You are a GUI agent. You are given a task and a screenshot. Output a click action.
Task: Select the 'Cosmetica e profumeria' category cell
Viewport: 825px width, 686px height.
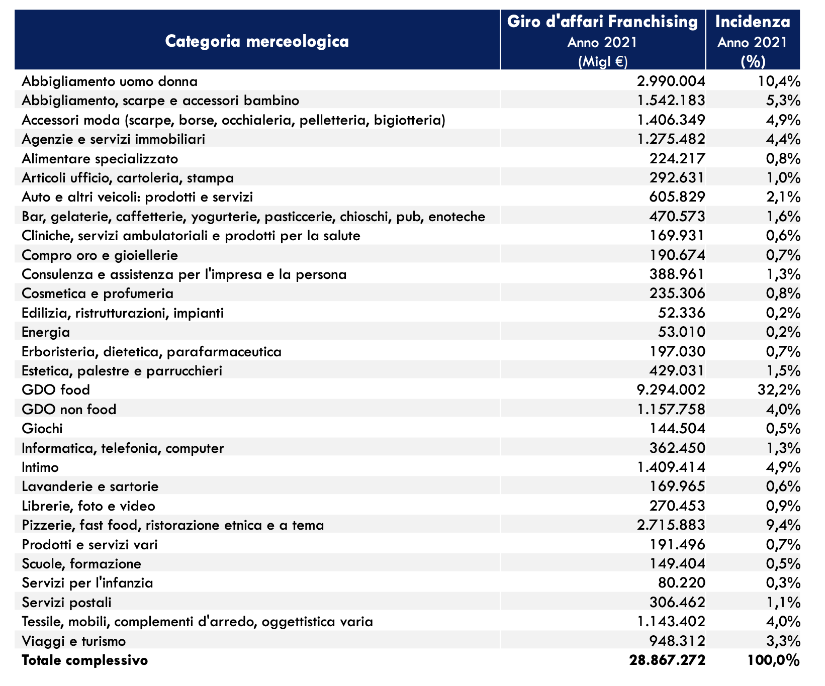tap(98, 293)
